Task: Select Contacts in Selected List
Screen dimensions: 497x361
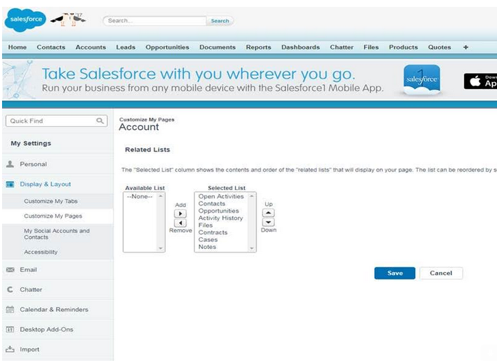Action: click(x=212, y=204)
